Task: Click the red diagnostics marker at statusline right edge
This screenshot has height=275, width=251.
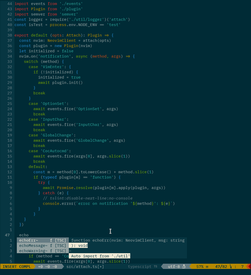Action: (x=249, y=266)
